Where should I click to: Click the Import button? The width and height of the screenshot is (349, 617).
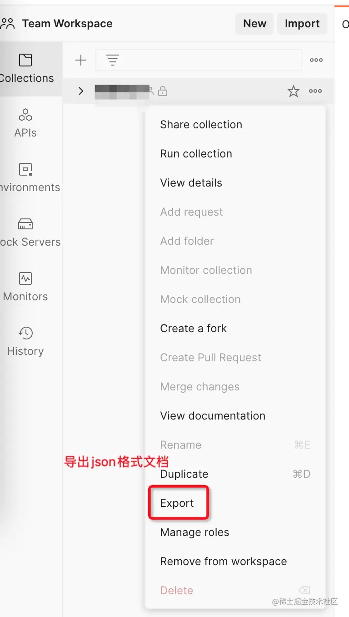click(x=302, y=24)
